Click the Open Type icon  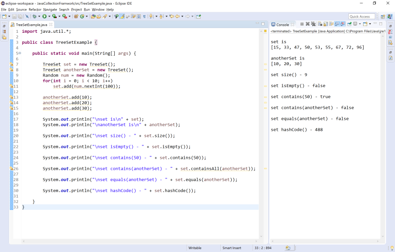[93, 16]
